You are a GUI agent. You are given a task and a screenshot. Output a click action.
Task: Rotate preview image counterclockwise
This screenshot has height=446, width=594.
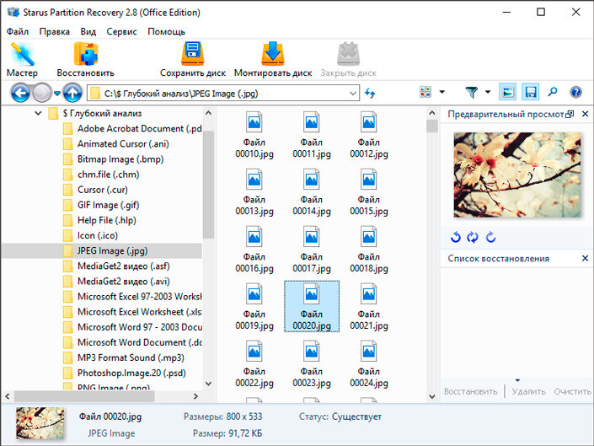[456, 237]
